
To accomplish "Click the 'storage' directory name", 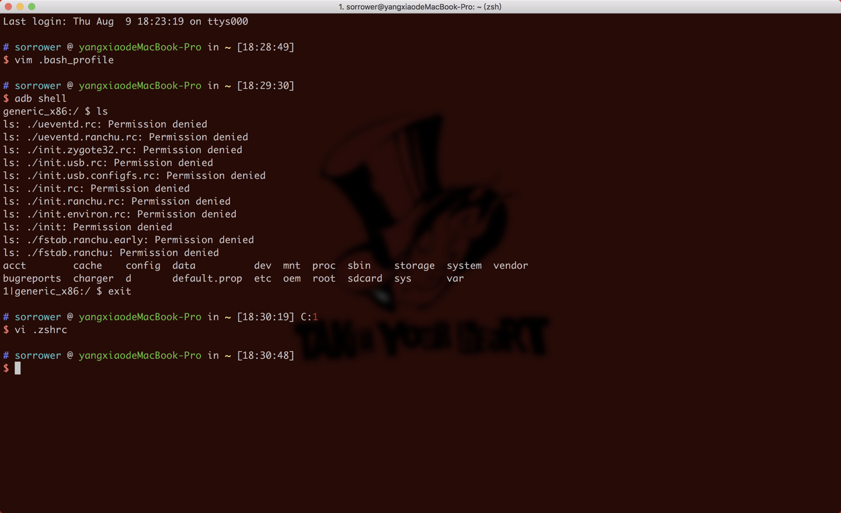I will click(415, 266).
